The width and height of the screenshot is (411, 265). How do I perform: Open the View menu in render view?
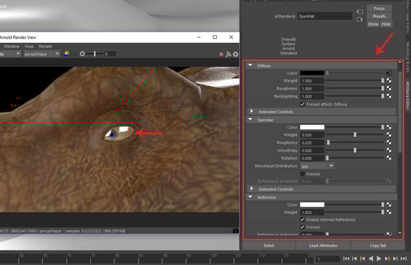[x=29, y=46]
